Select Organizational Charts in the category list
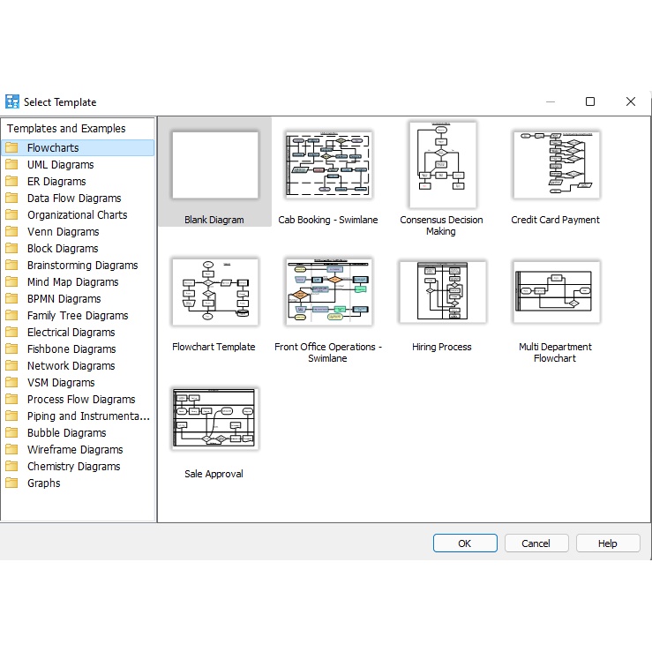Screen dimensions: 652x652 click(77, 215)
